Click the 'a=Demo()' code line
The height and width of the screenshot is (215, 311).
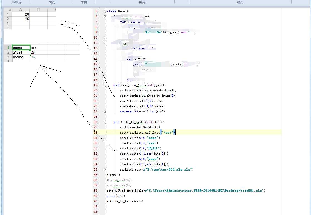pos(113,175)
